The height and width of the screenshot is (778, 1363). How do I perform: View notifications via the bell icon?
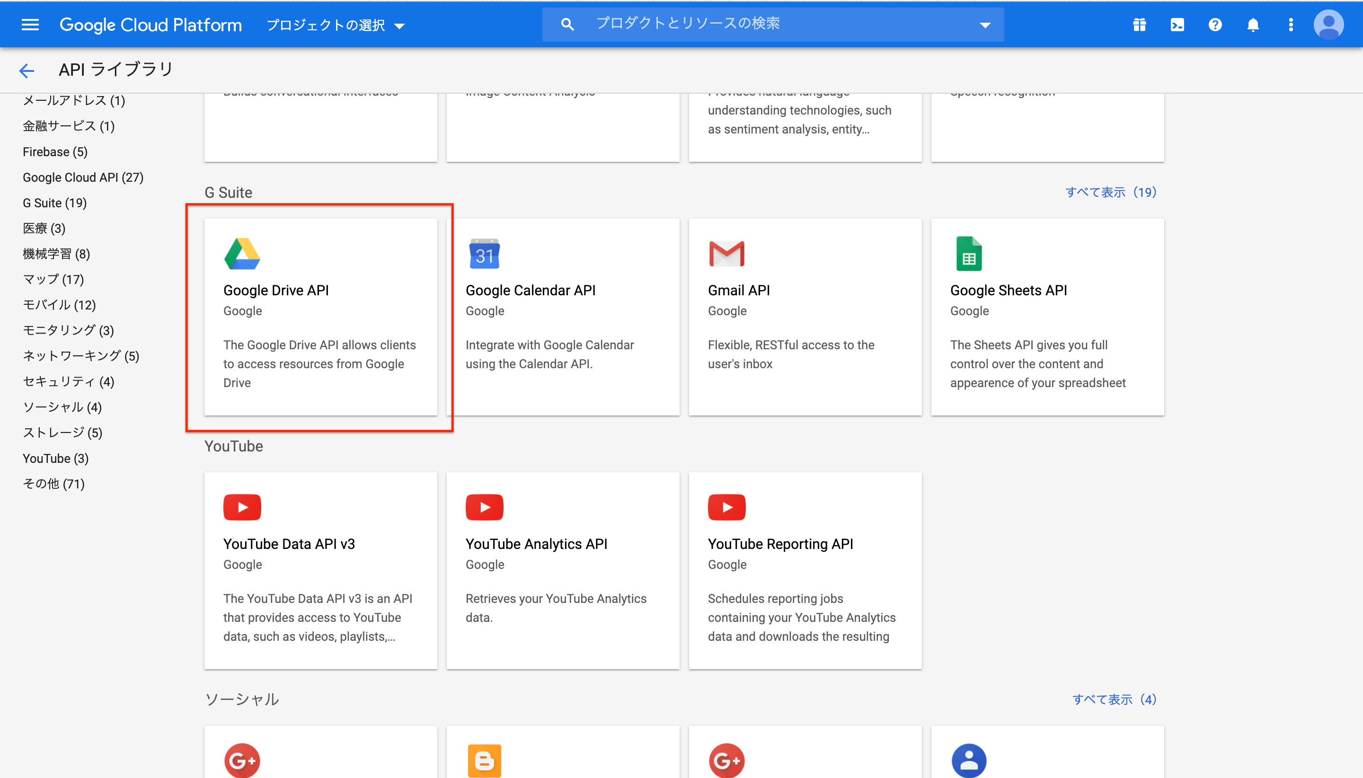(1253, 24)
